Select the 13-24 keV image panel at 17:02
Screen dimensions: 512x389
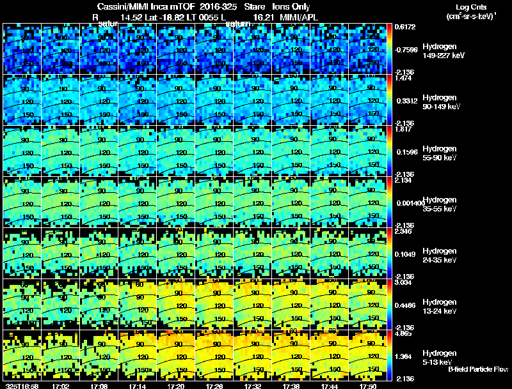pos(61,304)
